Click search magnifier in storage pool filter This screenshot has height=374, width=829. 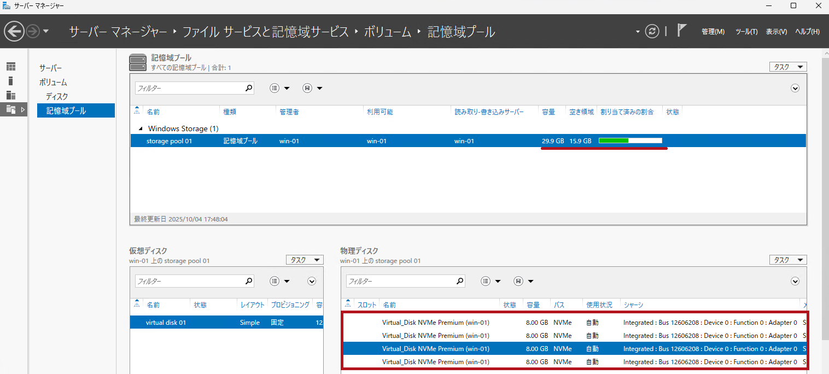pyautogui.click(x=249, y=88)
